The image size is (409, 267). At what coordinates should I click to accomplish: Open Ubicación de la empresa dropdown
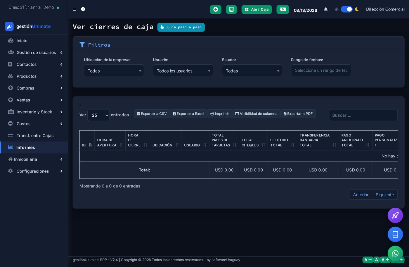point(114,70)
